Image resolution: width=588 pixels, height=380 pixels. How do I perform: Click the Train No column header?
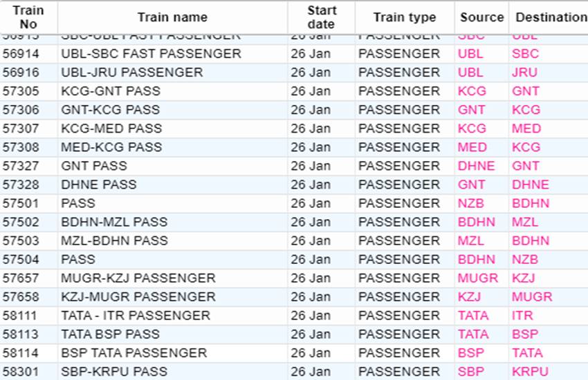28,17
